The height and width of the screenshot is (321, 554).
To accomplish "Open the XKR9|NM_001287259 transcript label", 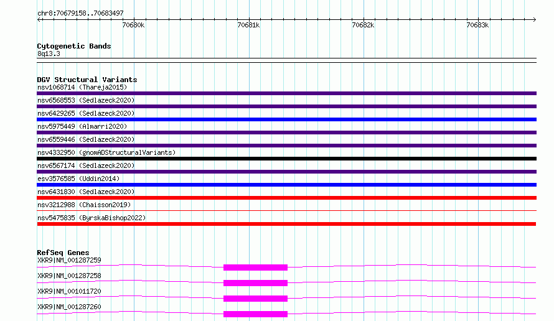I will tap(69, 260).
